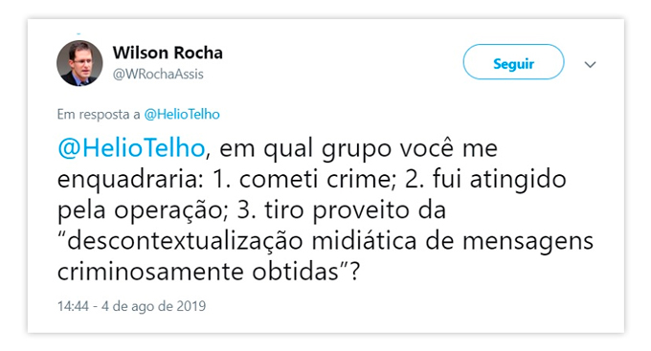Click the phrase 'criminosamente obtidas' in the tweet
The height and width of the screenshot is (351, 651).
tap(198, 273)
